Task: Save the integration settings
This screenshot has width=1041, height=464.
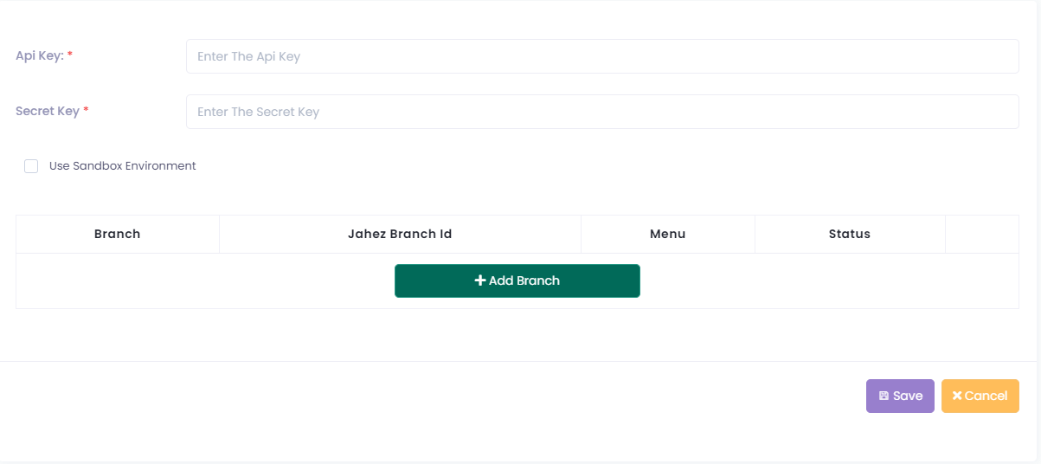Action: click(900, 396)
